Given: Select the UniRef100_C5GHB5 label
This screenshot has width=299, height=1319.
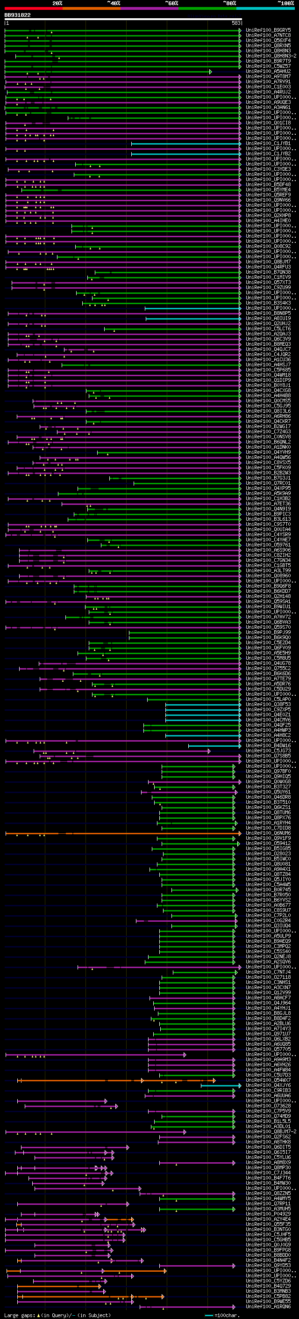Looking at the screenshot, I should click(268, 1239).
